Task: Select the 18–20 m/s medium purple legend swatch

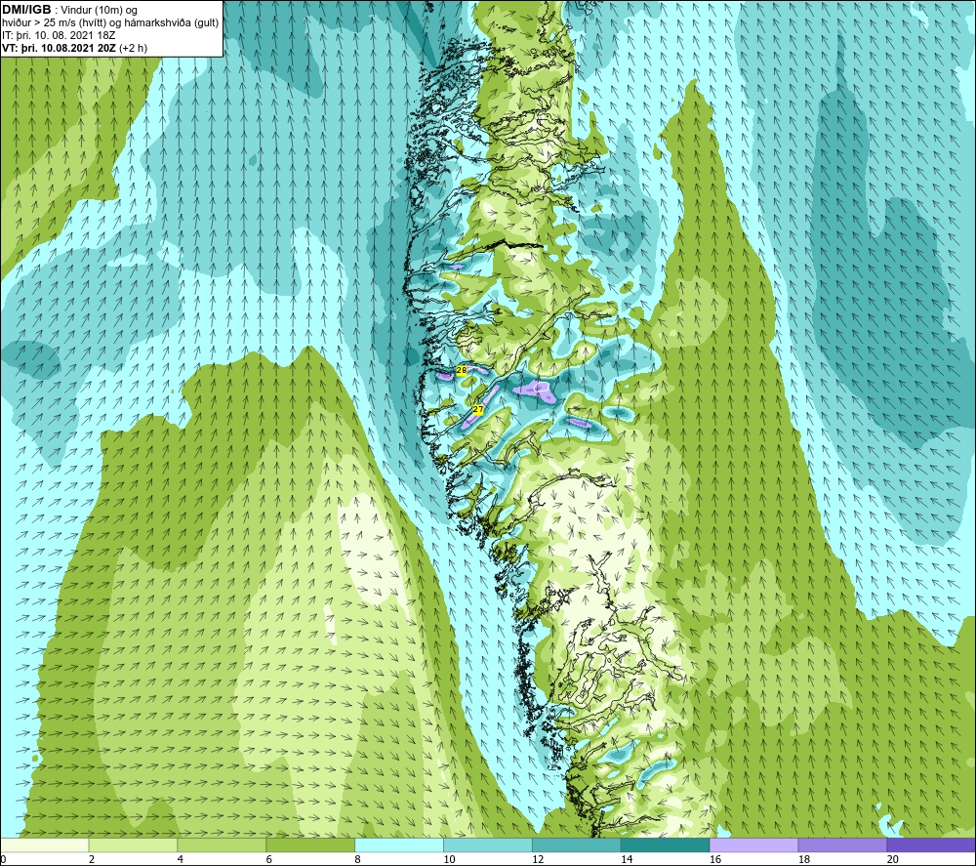Action: (843, 845)
